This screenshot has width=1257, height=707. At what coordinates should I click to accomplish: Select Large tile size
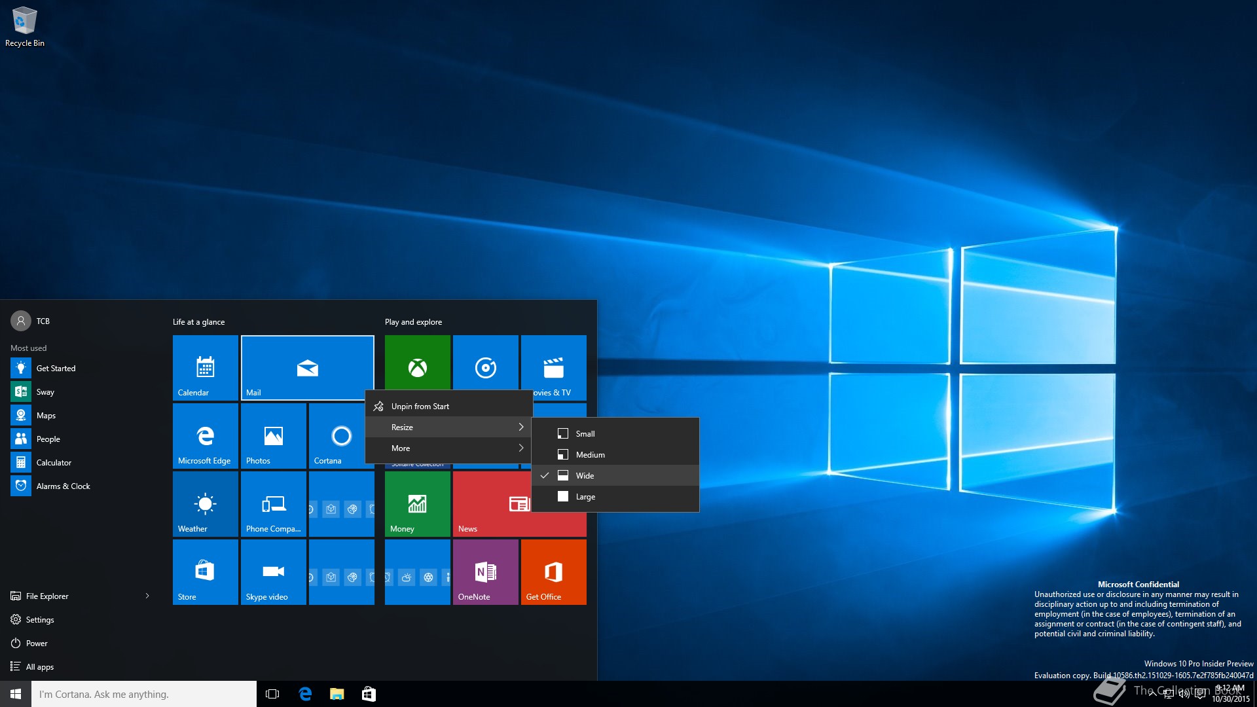[615, 496]
